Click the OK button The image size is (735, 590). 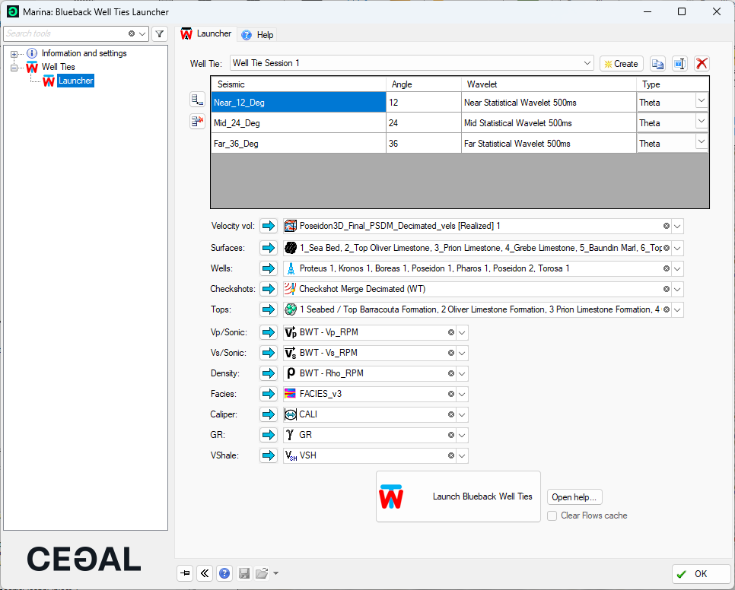click(701, 573)
